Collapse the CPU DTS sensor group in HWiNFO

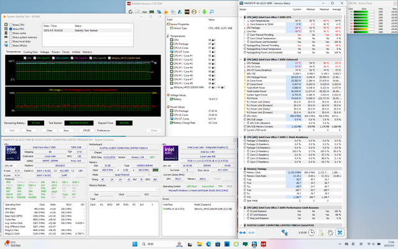(x=241, y=17)
